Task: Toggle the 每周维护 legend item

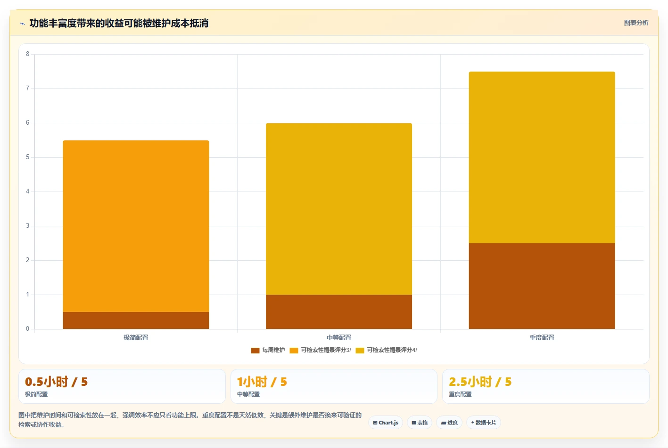Action: (268, 350)
